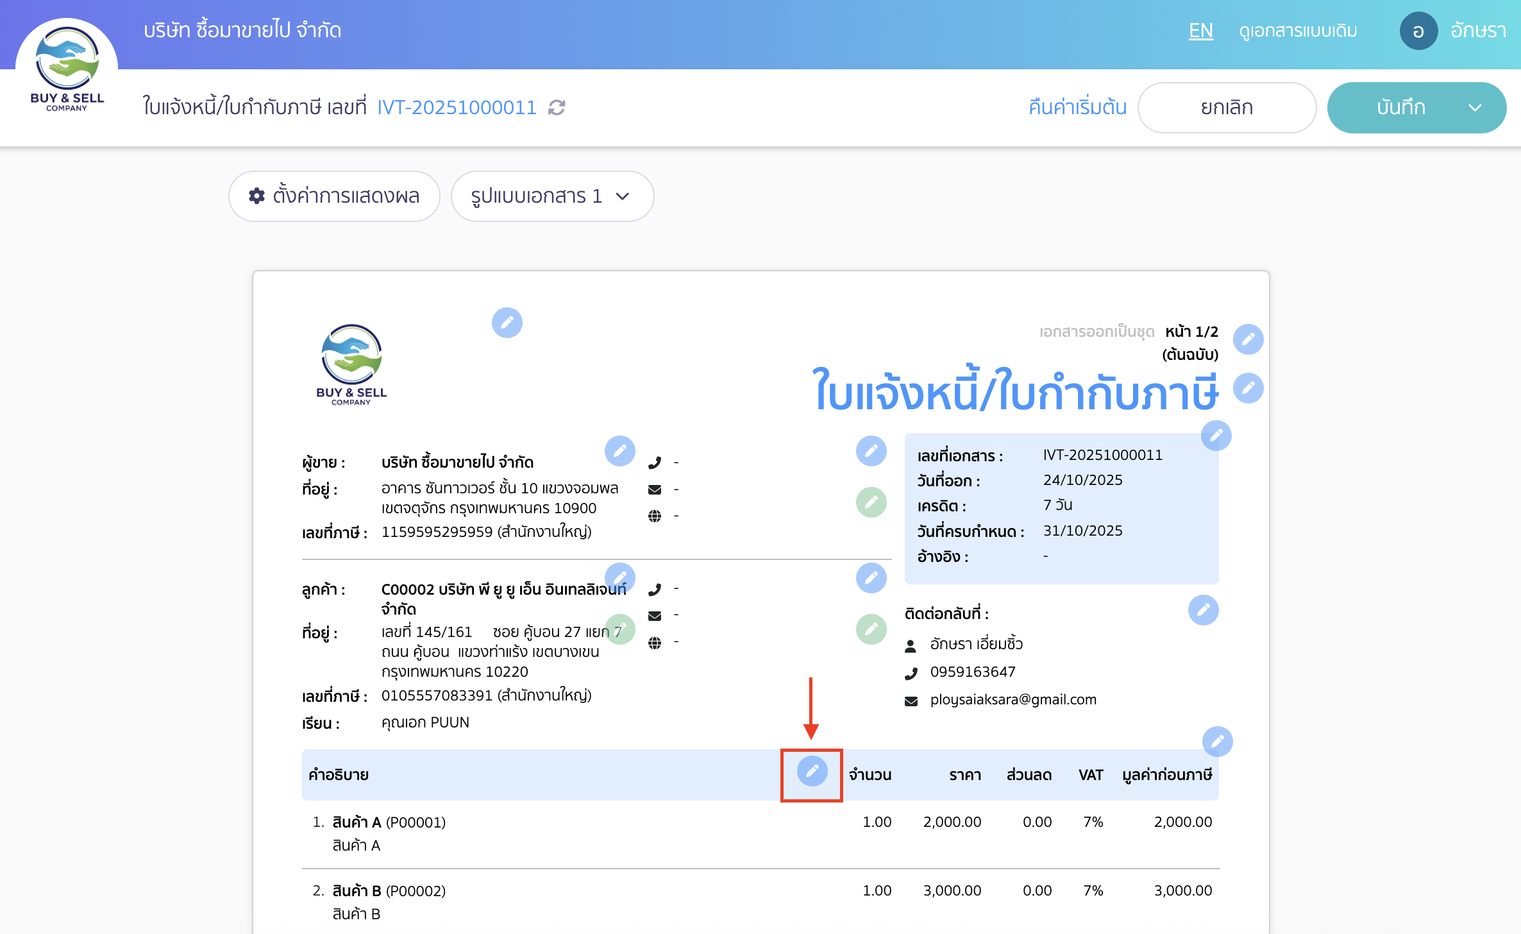Click pencil icon beside customer ลูกค้า details
This screenshot has width=1521, height=934.
pyautogui.click(x=619, y=577)
